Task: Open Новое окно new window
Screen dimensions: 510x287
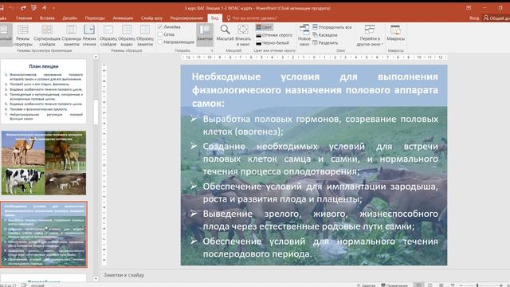Action: [x=304, y=35]
